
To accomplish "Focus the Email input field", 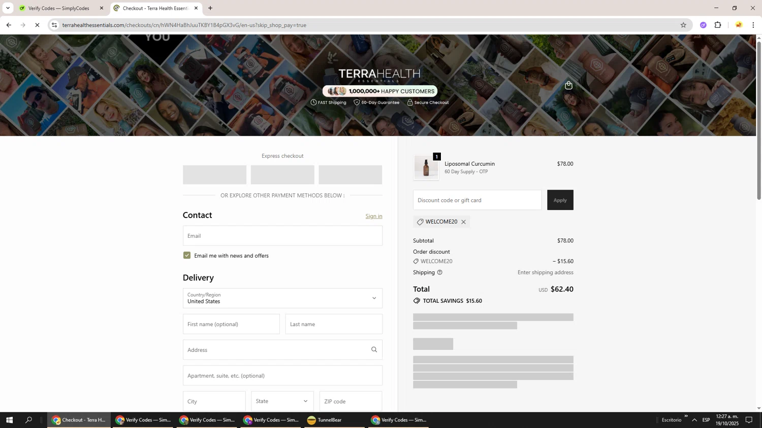I will [282, 236].
